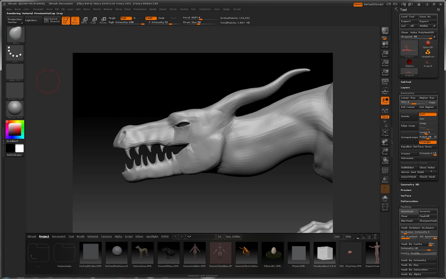Switch to the Brush tab in LightBox
This screenshot has height=279, width=446.
tap(81, 236)
